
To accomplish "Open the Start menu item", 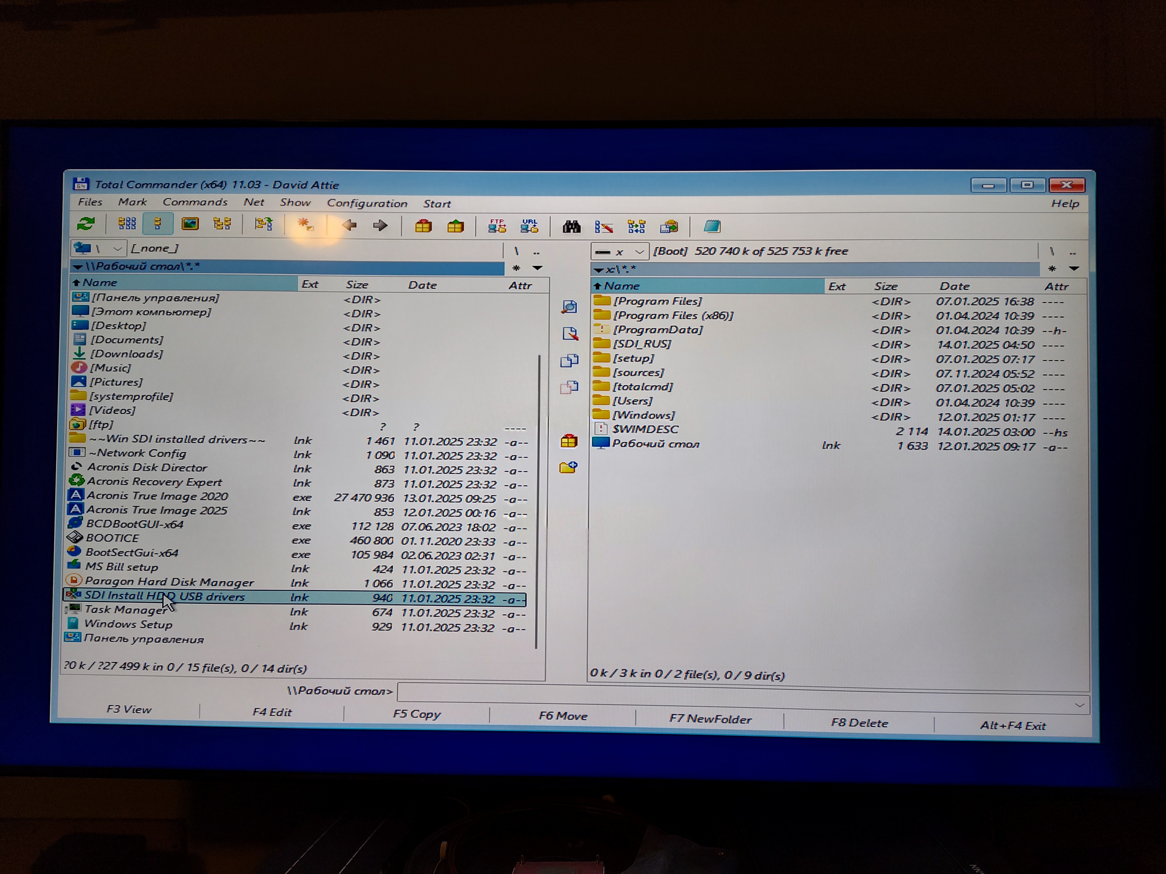I will pyautogui.click(x=437, y=204).
